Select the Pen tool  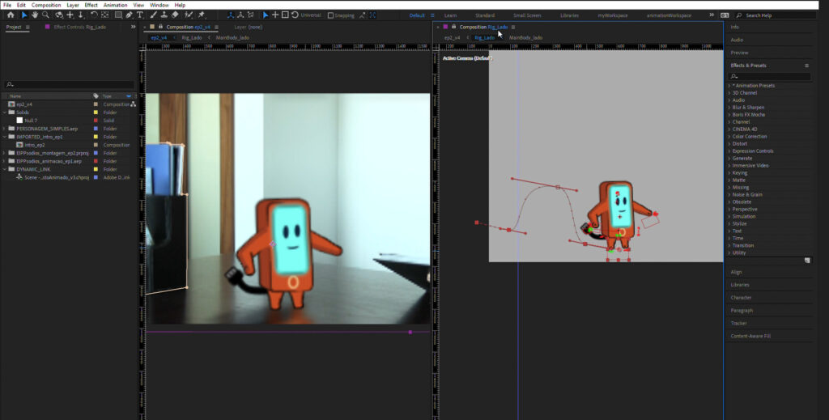(x=130, y=15)
